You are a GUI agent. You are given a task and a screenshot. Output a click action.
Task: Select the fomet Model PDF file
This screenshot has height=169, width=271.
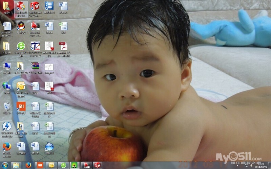(63, 49)
